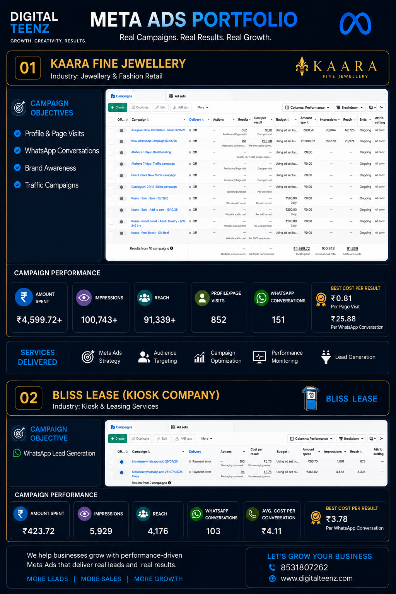Image resolution: width=396 pixels, height=594 pixels.
Task: Click the Meta infinity logo in the header
Action: (355, 24)
